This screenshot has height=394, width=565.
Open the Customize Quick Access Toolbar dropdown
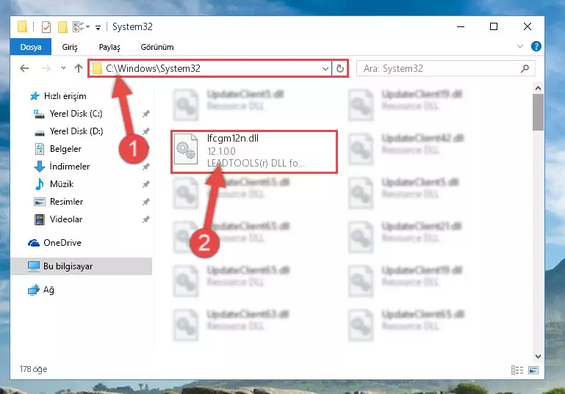coord(98,27)
